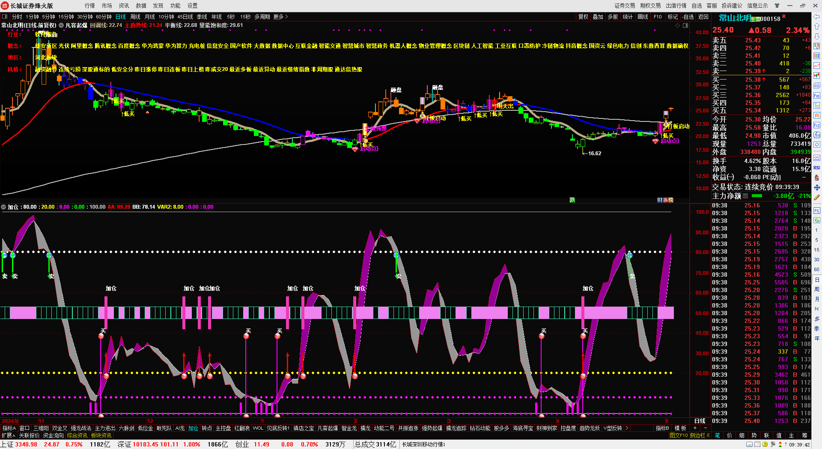Open the 资讯 menu
This screenshot has width=822, height=449.
(124, 6)
